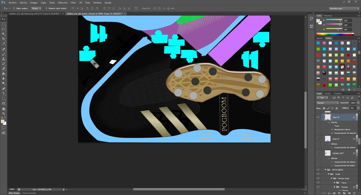Image resolution: width=361 pixels, height=195 pixels.
Task: Select the Dodge tool
Action: pos(4,83)
